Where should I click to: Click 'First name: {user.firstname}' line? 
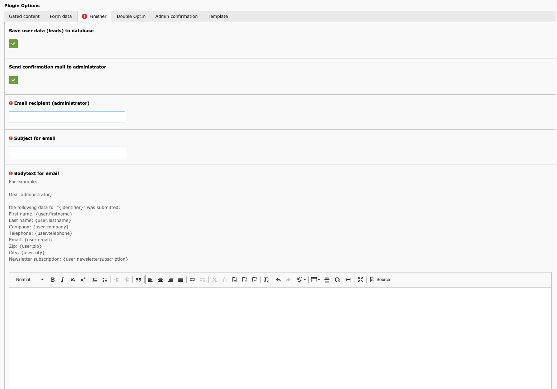pos(41,214)
